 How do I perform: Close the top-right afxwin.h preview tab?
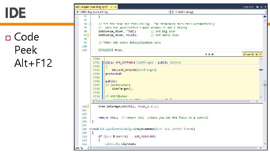(261, 7)
